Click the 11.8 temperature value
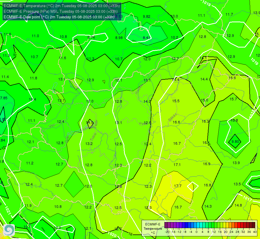Viewport: 260px width, 239px height. [33, 78]
